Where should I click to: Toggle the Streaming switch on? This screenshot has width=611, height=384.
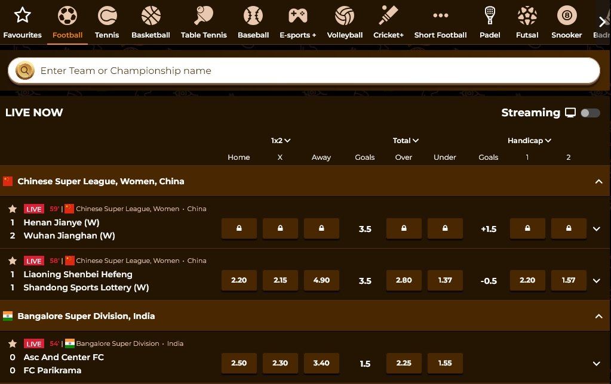[x=590, y=113]
